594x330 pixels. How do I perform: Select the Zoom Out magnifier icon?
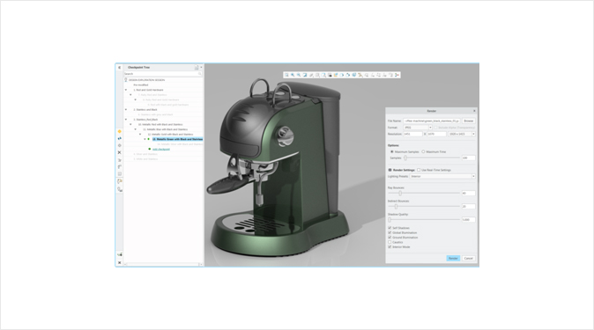click(x=299, y=75)
